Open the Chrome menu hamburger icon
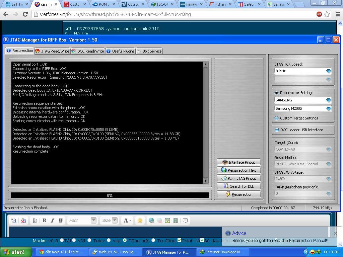Screen dimensions: 343x257 coord(338,14)
